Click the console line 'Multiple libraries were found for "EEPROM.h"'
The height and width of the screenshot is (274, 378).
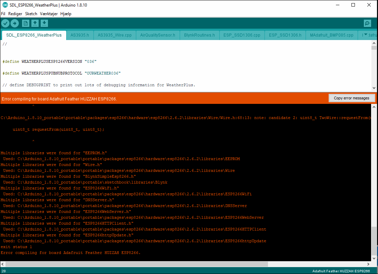pos(54,153)
